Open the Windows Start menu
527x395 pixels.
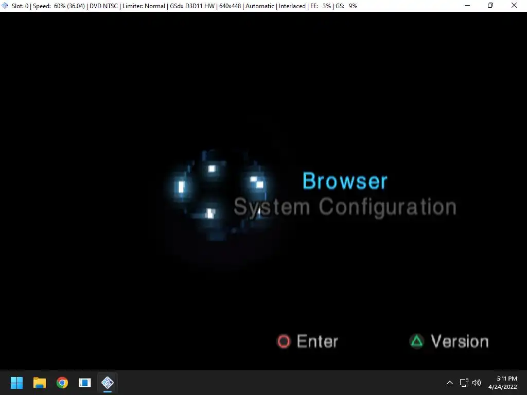click(x=16, y=383)
